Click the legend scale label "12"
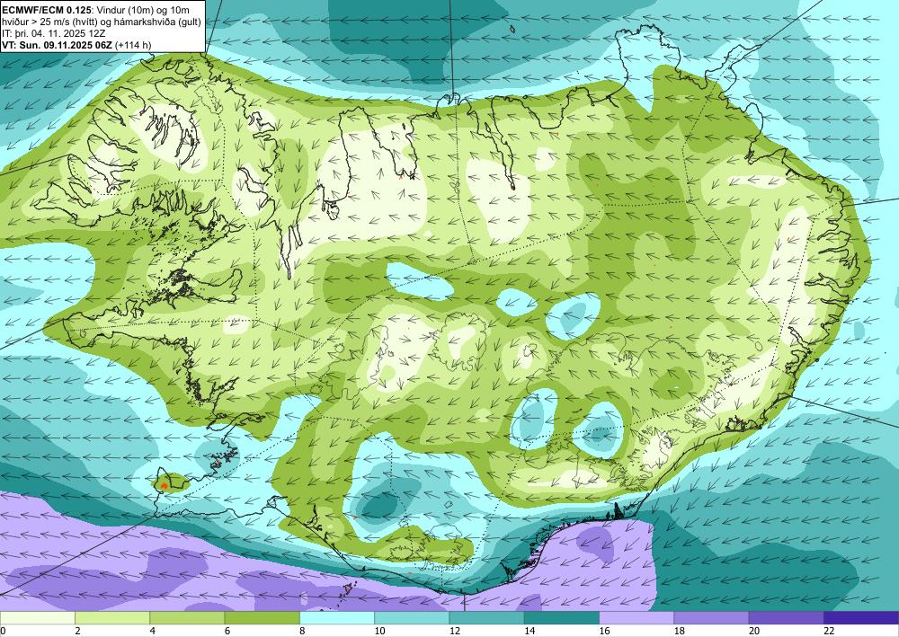 (x=454, y=631)
